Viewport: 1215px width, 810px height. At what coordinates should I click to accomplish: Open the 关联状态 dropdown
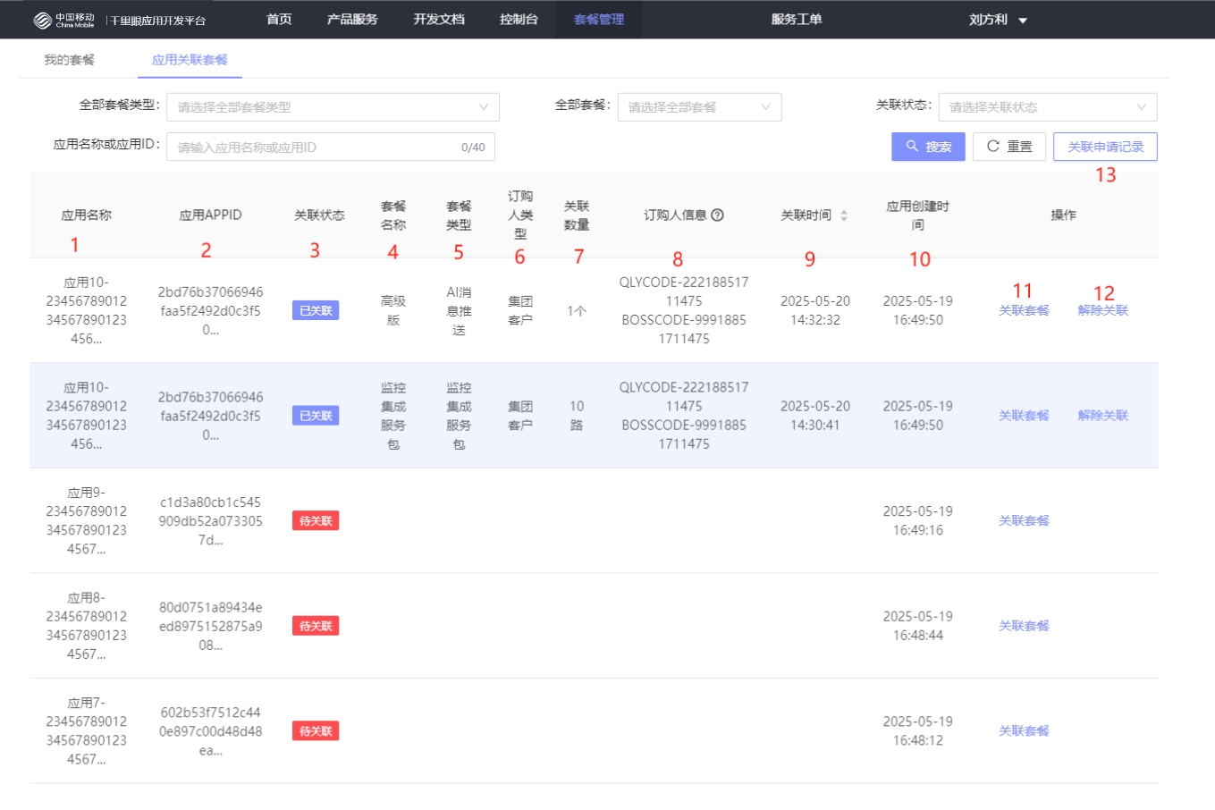pos(1047,107)
